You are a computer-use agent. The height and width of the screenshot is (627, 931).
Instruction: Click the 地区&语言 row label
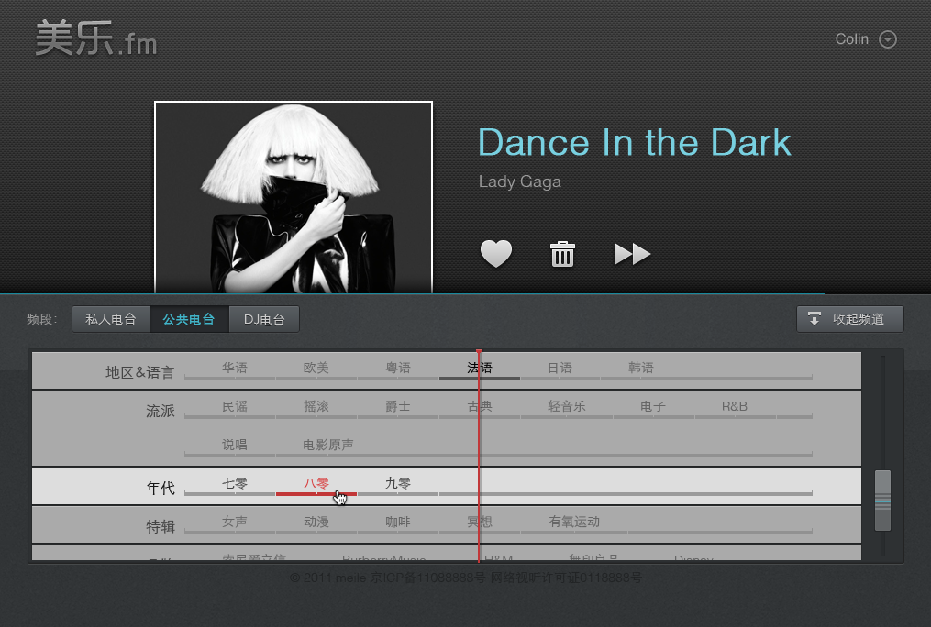point(140,372)
